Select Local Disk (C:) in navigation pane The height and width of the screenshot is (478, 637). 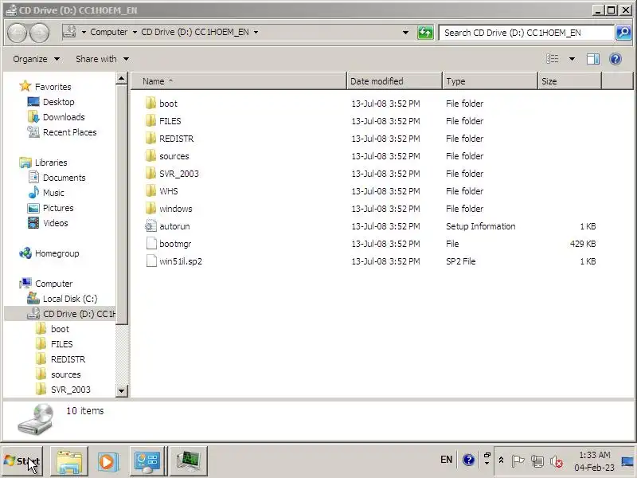[x=70, y=299]
